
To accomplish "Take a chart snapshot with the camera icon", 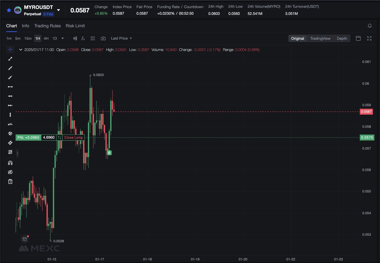I will [x=103, y=38].
